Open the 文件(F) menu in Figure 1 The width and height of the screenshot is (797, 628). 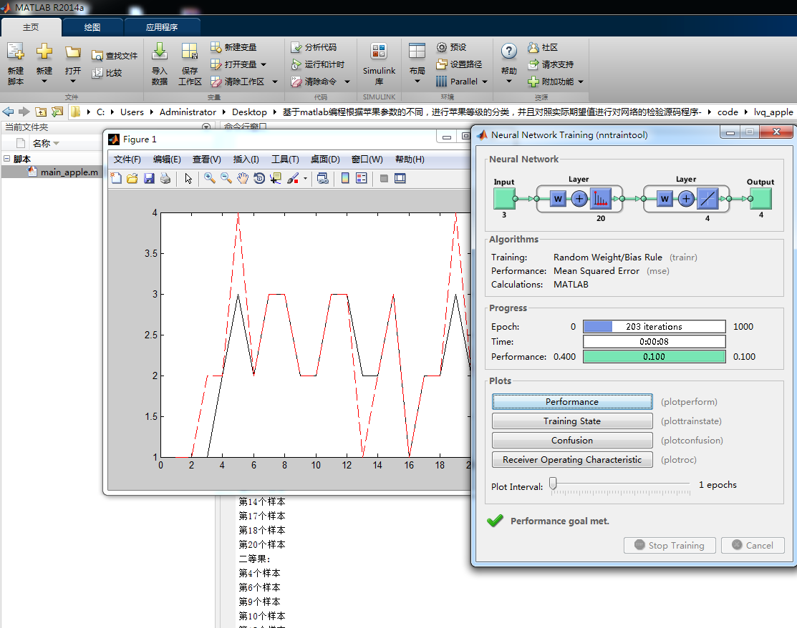tap(127, 160)
